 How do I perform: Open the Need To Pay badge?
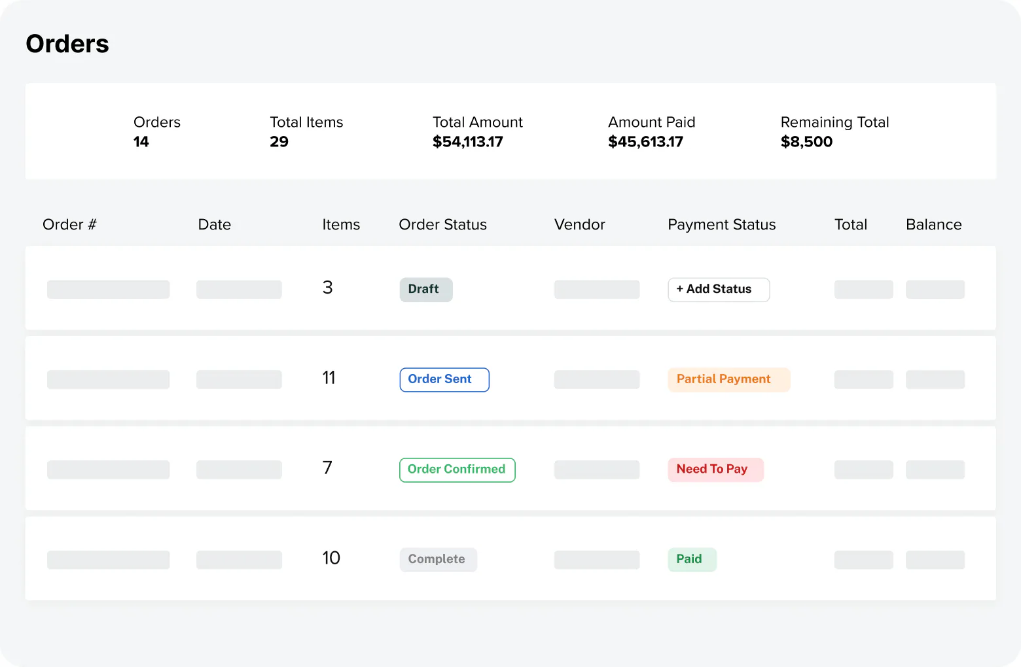tap(716, 470)
